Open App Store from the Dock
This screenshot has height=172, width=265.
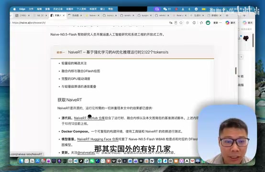pyautogui.click(x=37, y=161)
